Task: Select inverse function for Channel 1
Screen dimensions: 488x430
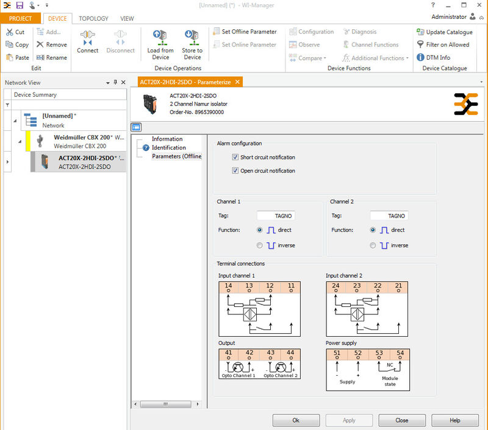Action: [260, 245]
